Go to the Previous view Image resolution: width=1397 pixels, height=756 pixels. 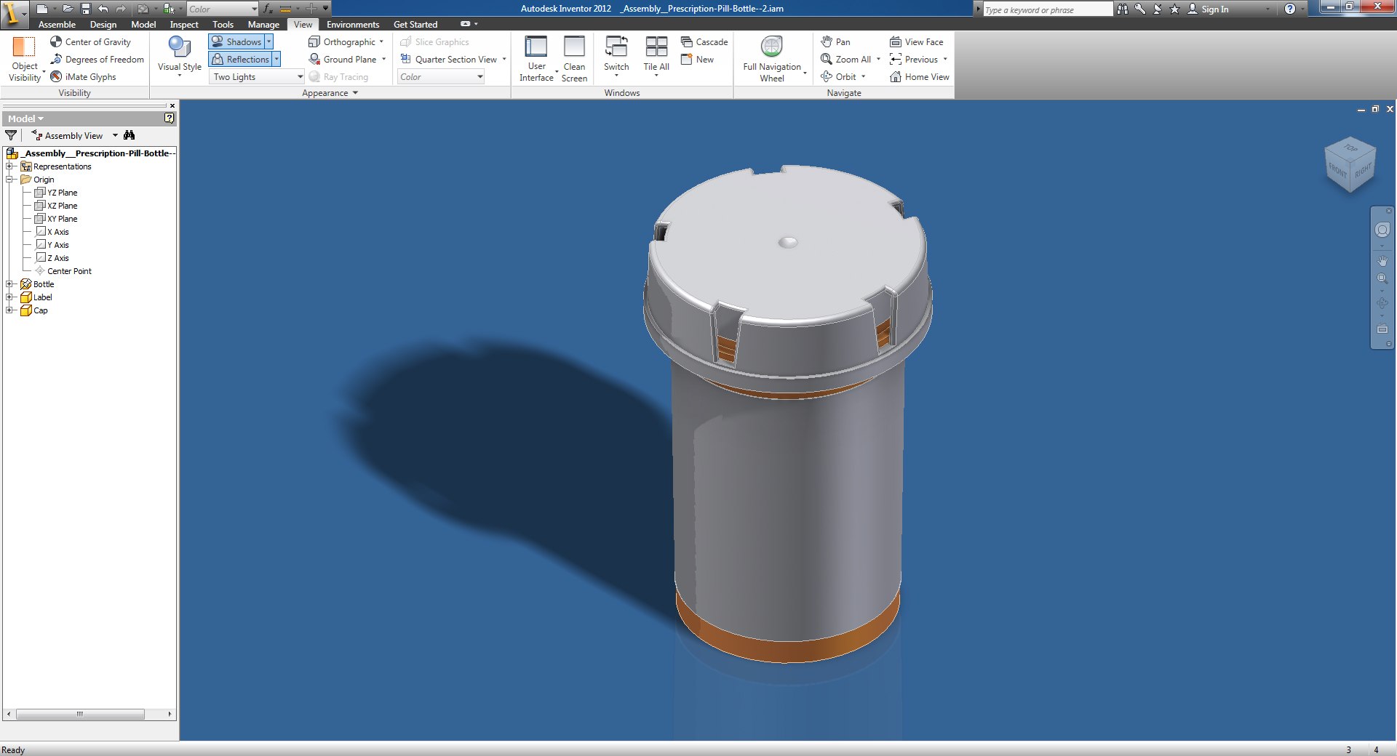tap(914, 60)
